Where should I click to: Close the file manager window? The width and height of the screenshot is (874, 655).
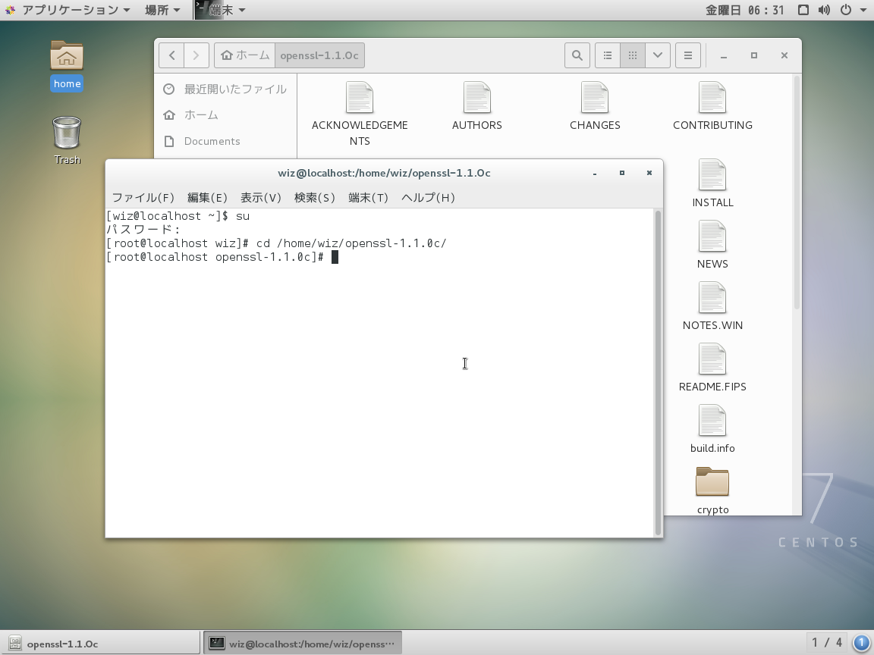784,55
